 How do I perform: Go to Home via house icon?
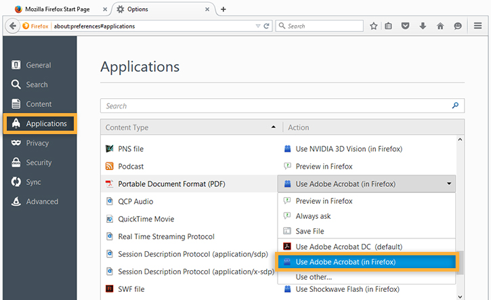tap(440, 26)
